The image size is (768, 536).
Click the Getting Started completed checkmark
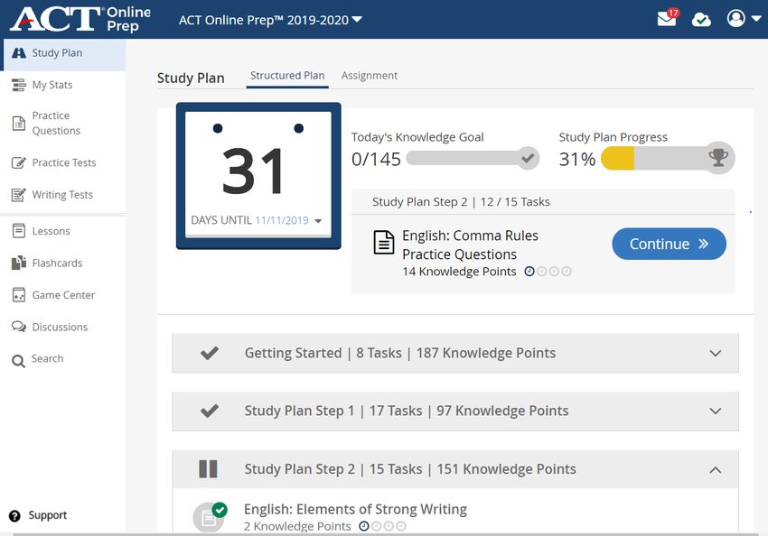coord(210,353)
